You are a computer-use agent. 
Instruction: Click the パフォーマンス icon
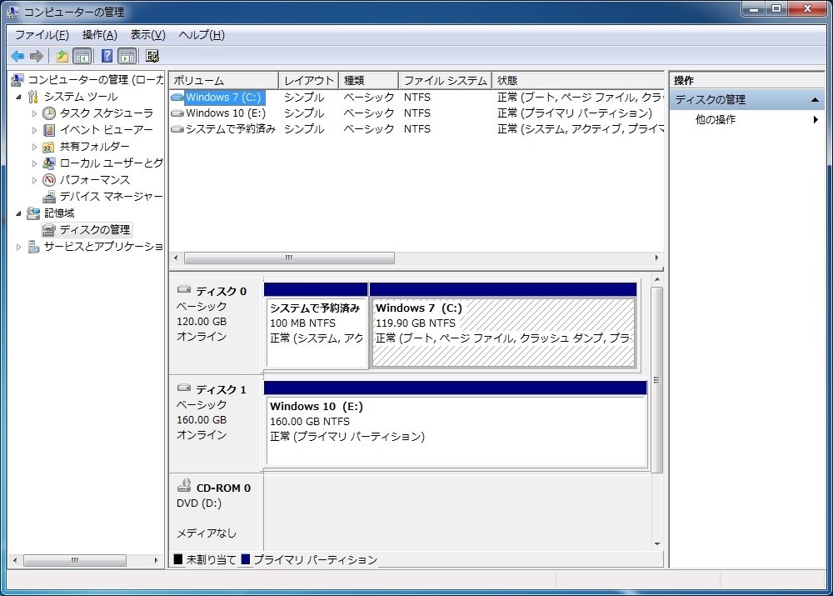point(49,180)
